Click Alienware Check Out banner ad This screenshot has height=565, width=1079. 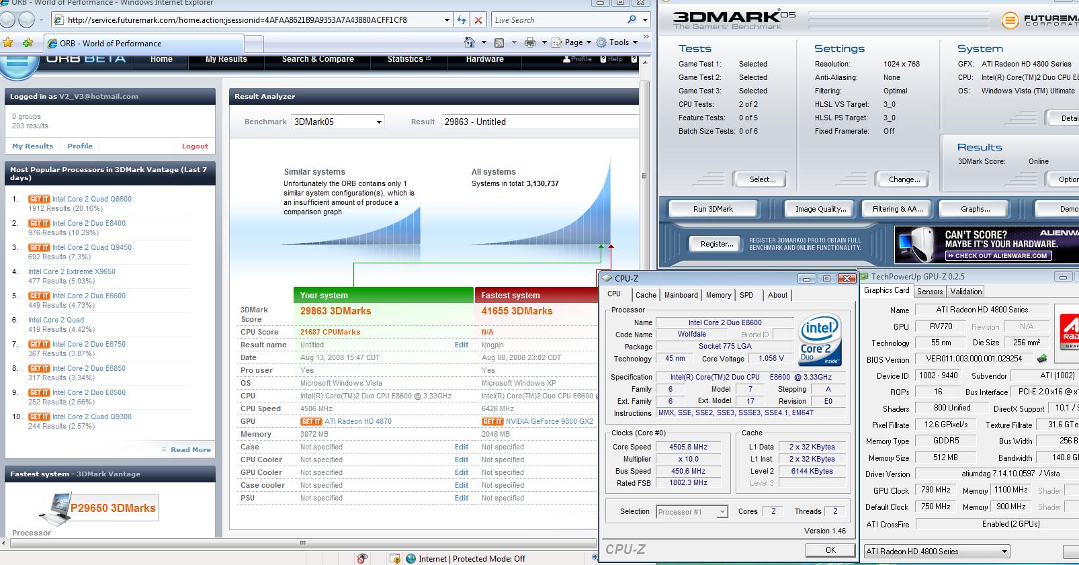(x=986, y=245)
